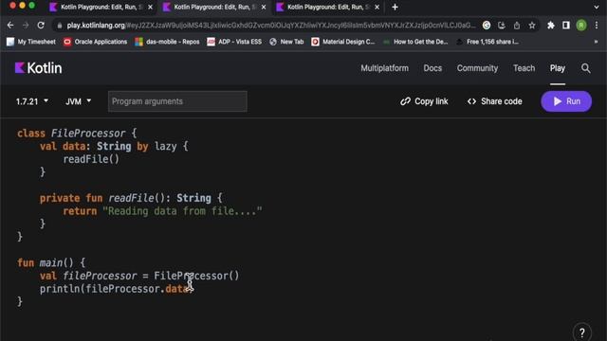Open My Timesheet bookmark

click(31, 42)
